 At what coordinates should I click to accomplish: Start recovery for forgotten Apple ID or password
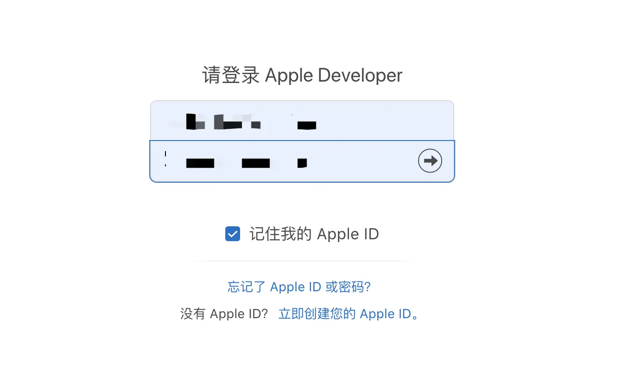[x=299, y=287]
